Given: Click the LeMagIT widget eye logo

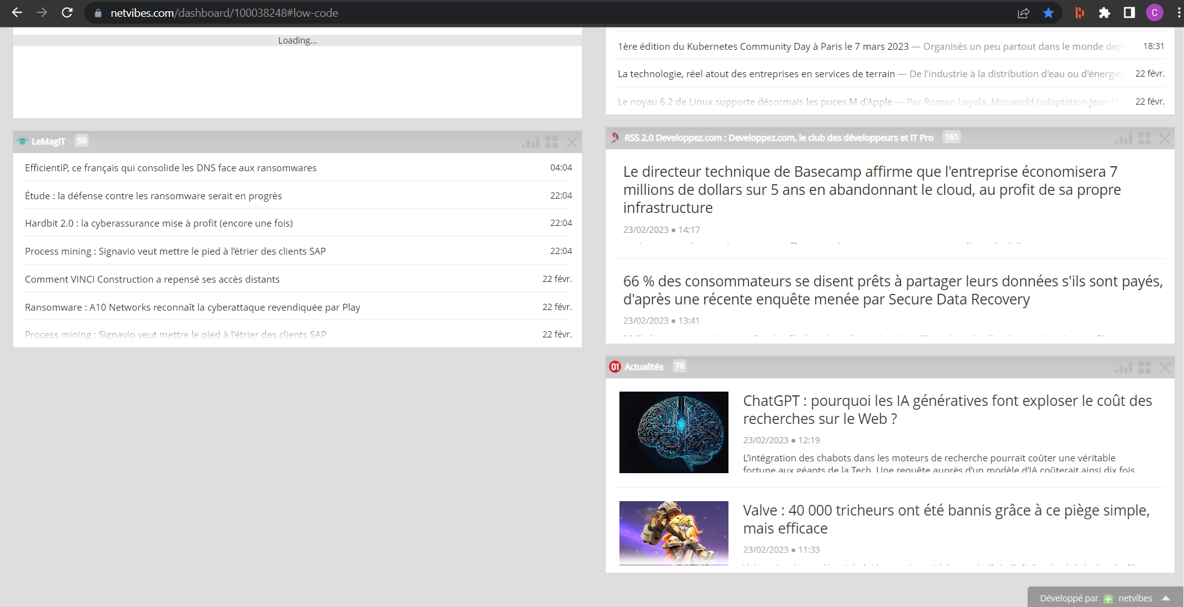Looking at the screenshot, I should (22, 141).
